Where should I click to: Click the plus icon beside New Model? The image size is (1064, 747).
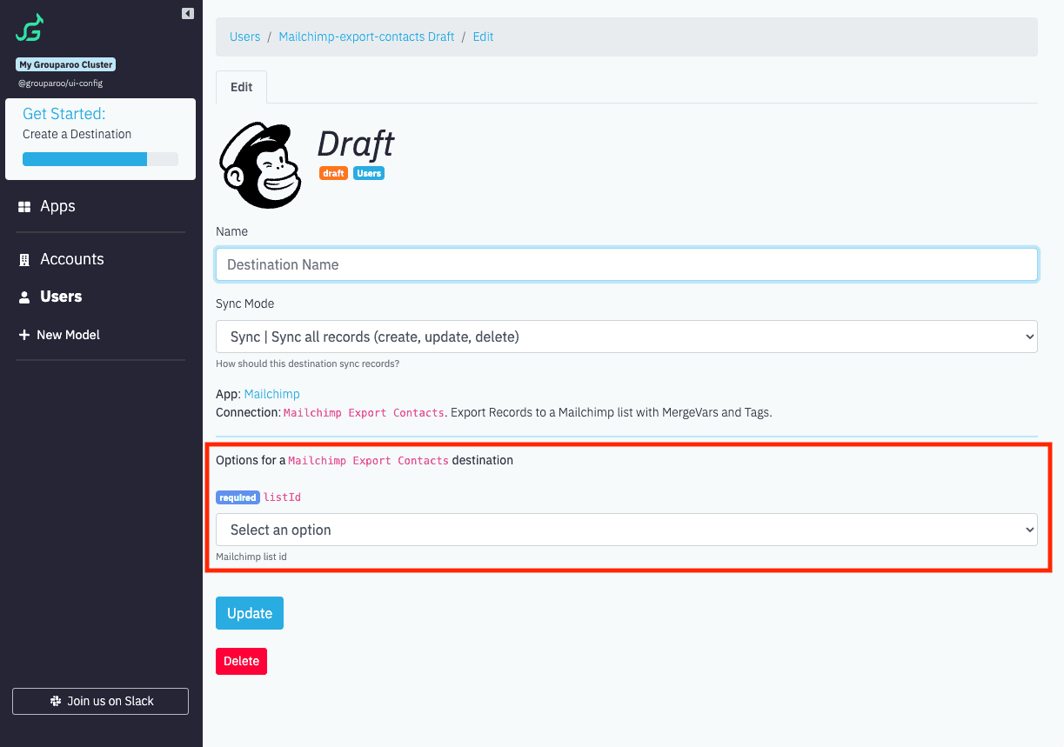pos(24,335)
